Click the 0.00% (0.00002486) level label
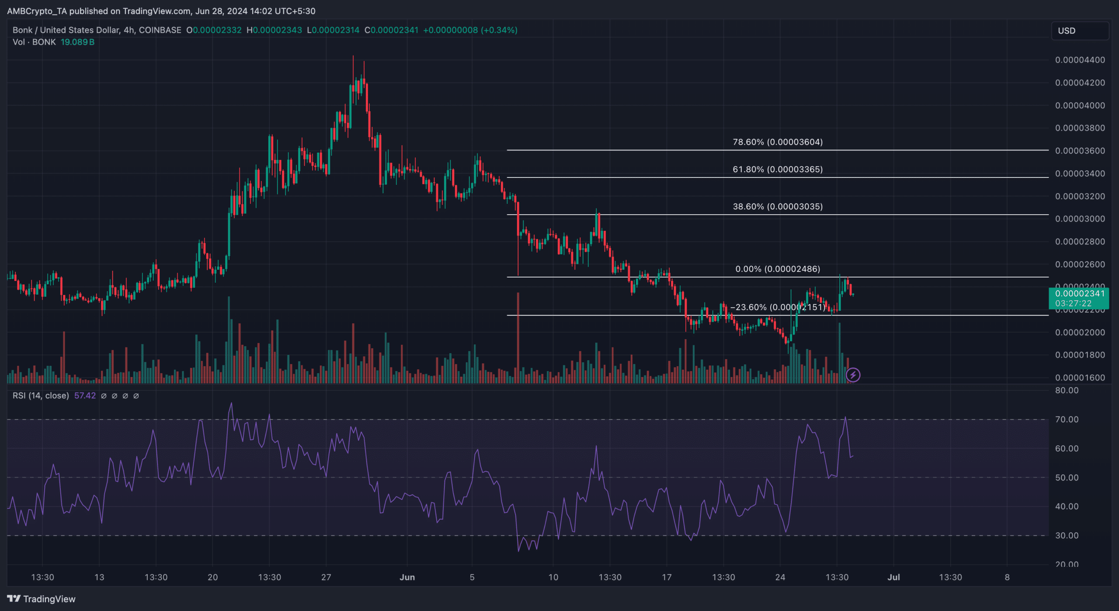 pos(777,269)
